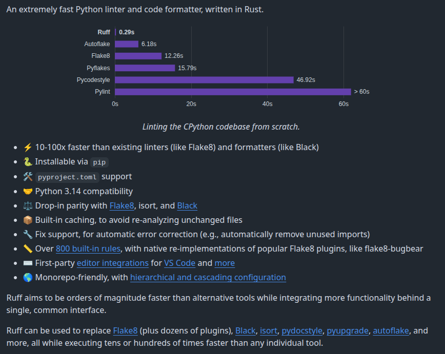Click the keyboard emoji by First-party integrations
Viewport: 445px width, 354px height.
[x=28, y=263]
